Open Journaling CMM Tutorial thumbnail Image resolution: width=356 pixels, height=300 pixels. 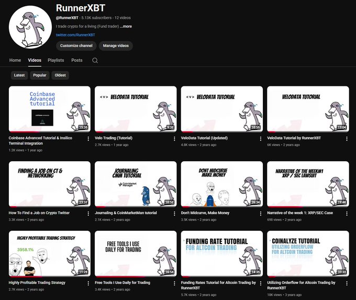(x=136, y=184)
